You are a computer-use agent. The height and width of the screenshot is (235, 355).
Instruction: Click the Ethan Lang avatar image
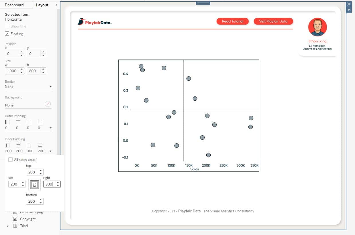(x=317, y=27)
